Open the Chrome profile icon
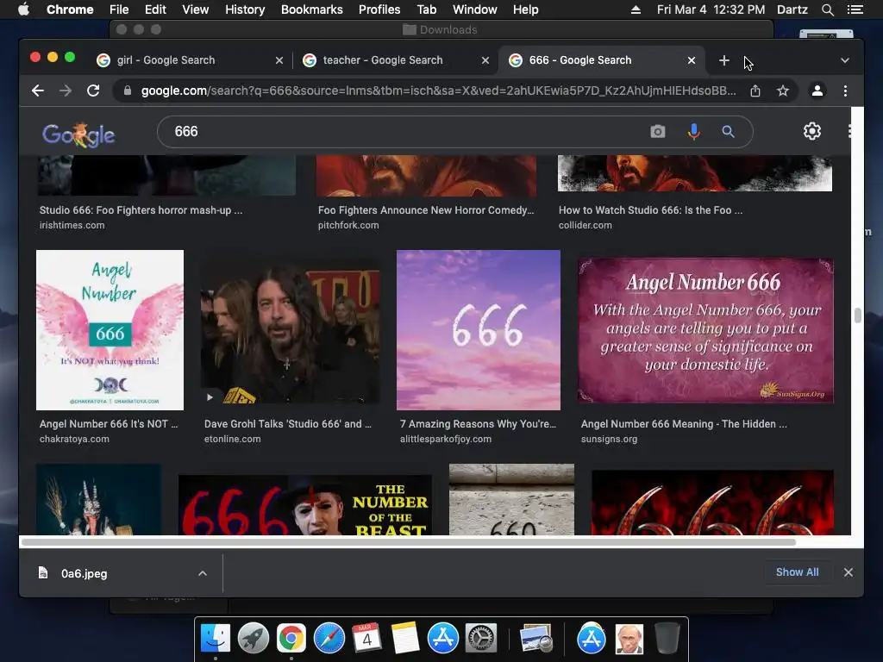 pyautogui.click(x=817, y=91)
